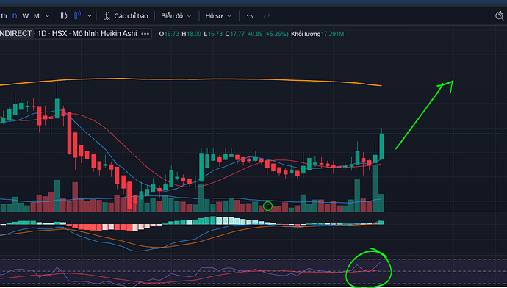This screenshot has width=507, height=288.
Task: Click the Mô hình Heikin Ashi legend title
Action: click(x=104, y=33)
